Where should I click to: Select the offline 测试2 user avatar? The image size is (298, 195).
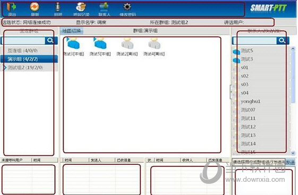pos(127,43)
